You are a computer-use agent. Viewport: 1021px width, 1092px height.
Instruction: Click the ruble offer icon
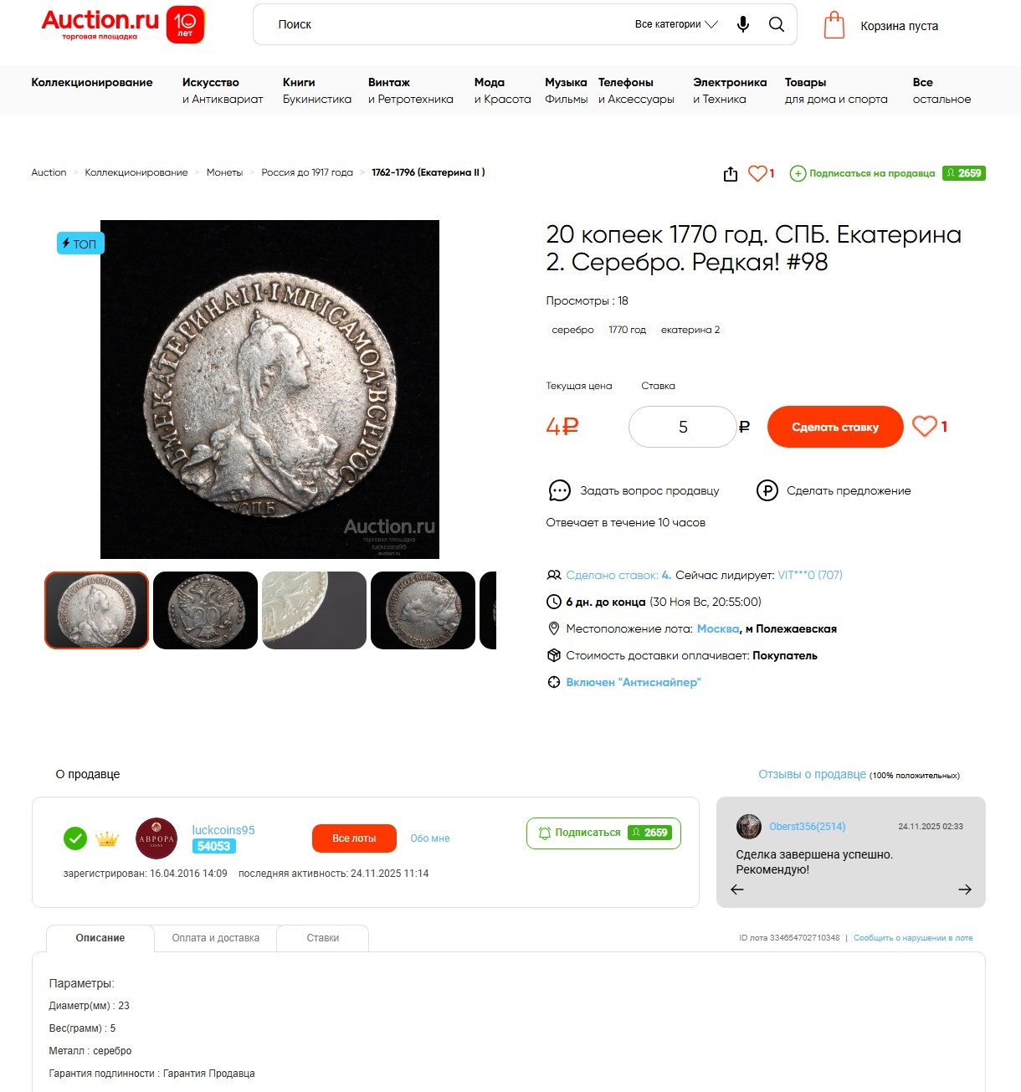(767, 490)
